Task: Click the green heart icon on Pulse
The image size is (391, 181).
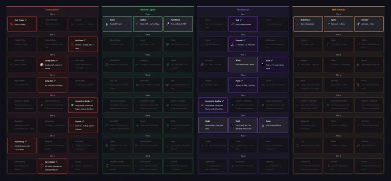Action: click(x=168, y=44)
